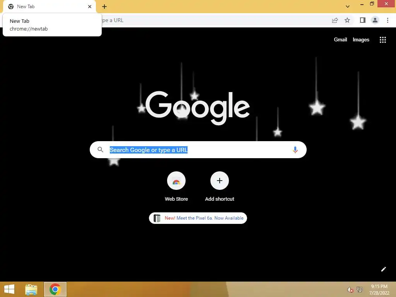Click the Google logo
Viewport: 396px width, 297px height.
(x=198, y=108)
